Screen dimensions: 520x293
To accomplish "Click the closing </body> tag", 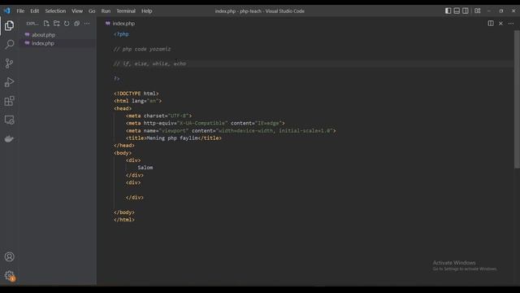I will 124,212.
